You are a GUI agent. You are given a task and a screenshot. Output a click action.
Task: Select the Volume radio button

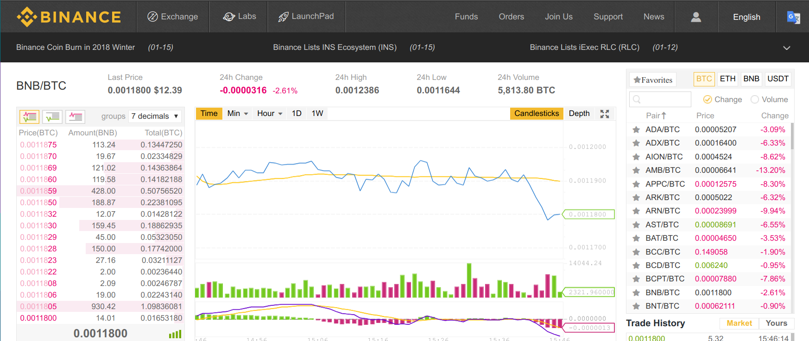755,99
